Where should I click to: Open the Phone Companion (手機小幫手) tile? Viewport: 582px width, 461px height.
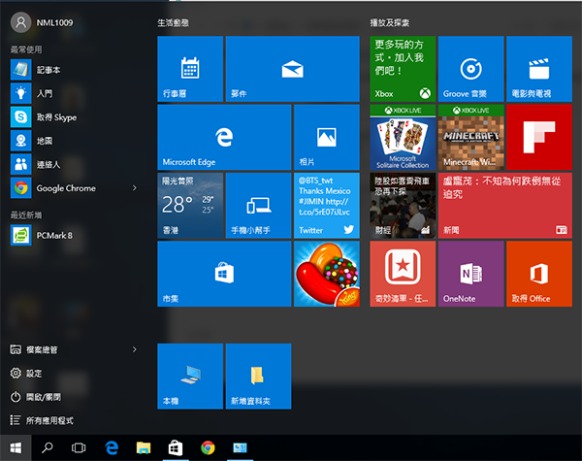pyautogui.click(x=258, y=206)
